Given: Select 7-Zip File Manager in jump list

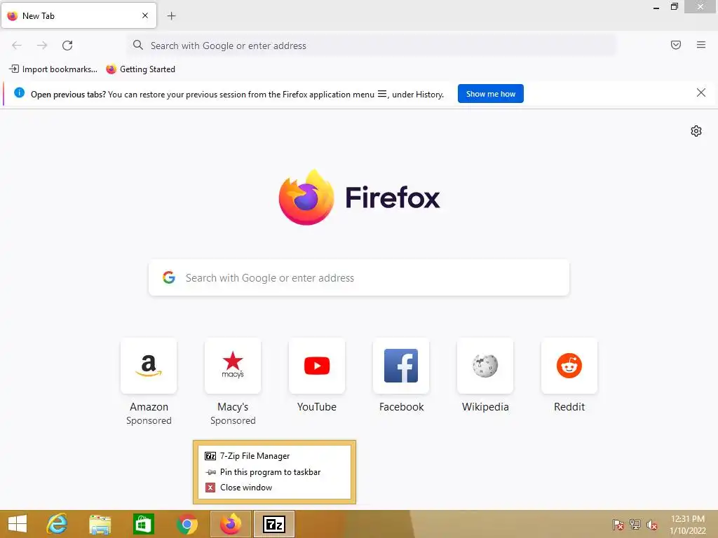Looking at the screenshot, I should [274, 456].
